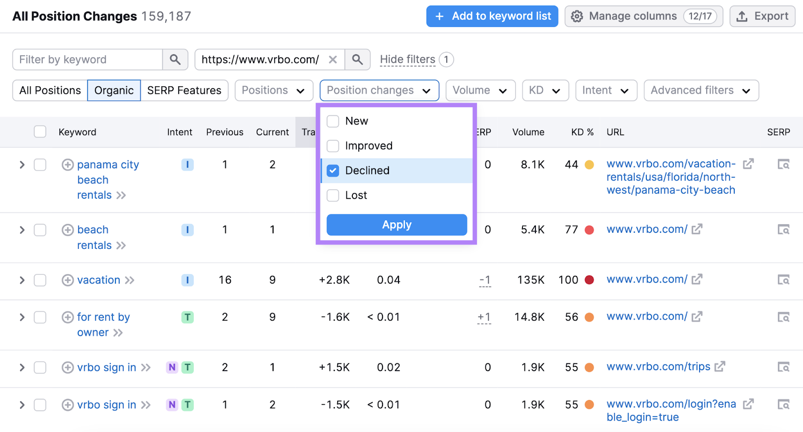Click the Export upload icon
Image resolution: width=803 pixels, height=432 pixels.
[742, 17]
